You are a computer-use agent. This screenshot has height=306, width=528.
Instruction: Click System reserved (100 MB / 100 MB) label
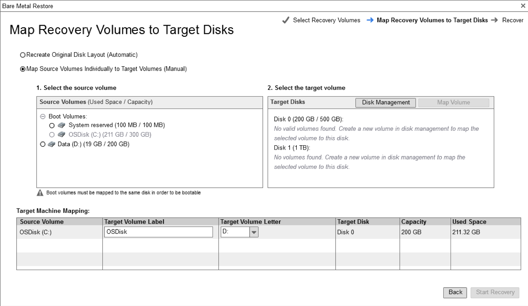(x=116, y=125)
